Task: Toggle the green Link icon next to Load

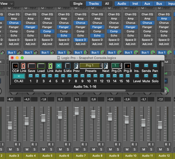Action: [x=50, y=66]
